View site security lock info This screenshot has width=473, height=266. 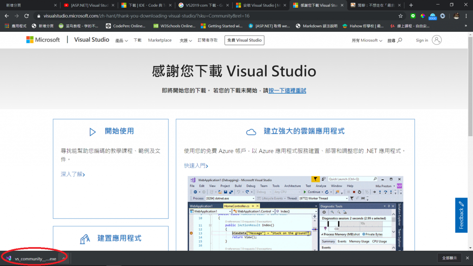tap(39, 16)
